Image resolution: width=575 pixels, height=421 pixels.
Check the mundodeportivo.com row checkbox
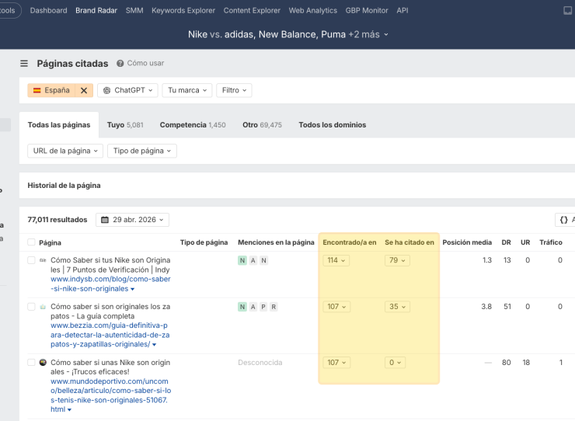click(x=31, y=362)
